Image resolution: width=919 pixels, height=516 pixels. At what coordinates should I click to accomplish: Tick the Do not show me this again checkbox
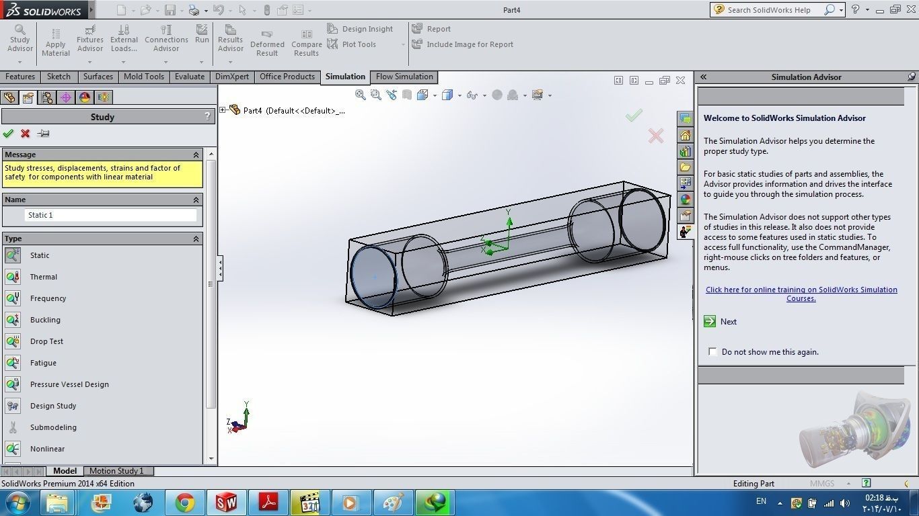[x=712, y=351]
